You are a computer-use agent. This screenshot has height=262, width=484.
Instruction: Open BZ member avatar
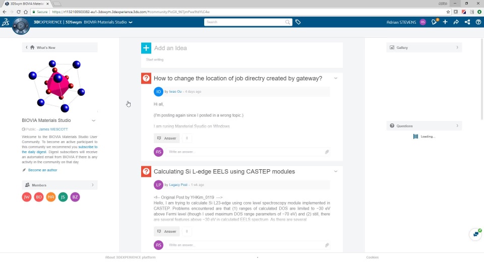pos(75,197)
